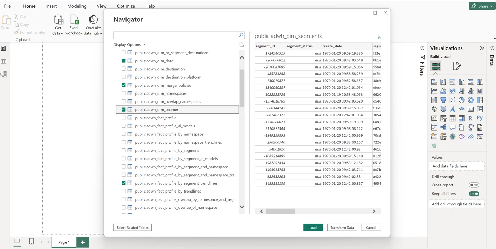Check public.adwh_dim_br_segment_destinations table
496x249 pixels.
[123, 53]
